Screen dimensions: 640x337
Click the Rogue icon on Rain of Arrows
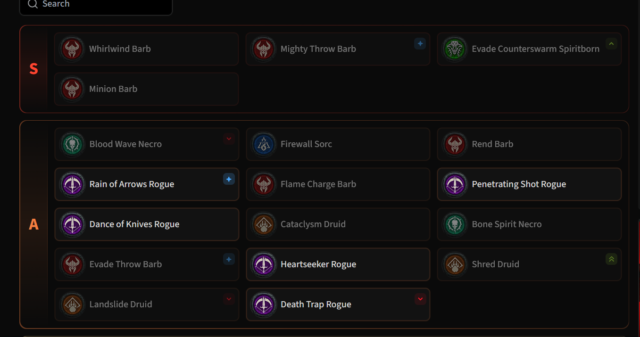72,184
